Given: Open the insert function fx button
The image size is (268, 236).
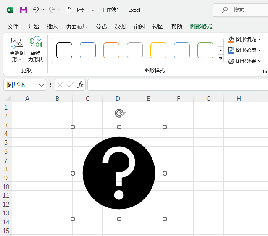Looking at the screenshot, I should [80, 85].
